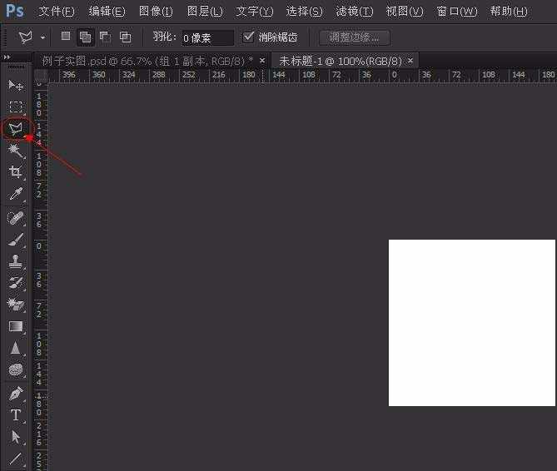Enable Intersect with Selection mode

pos(125,37)
